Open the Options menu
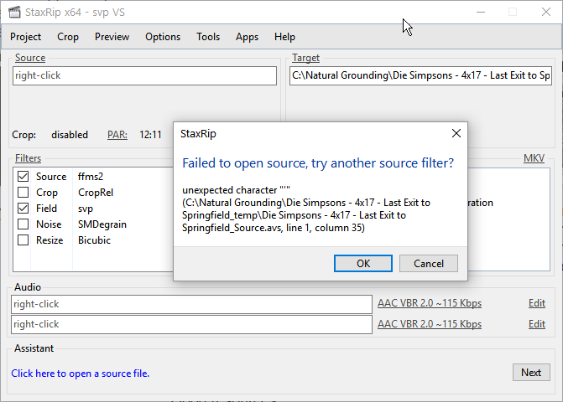 click(x=163, y=37)
